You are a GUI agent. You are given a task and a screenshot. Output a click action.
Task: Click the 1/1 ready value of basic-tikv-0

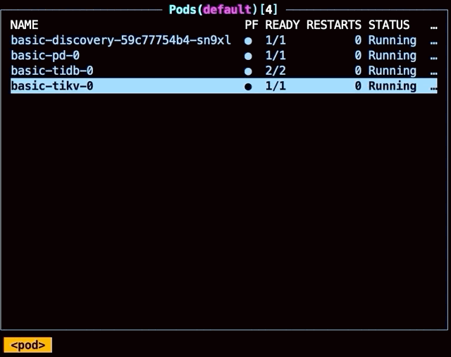click(x=276, y=86)
